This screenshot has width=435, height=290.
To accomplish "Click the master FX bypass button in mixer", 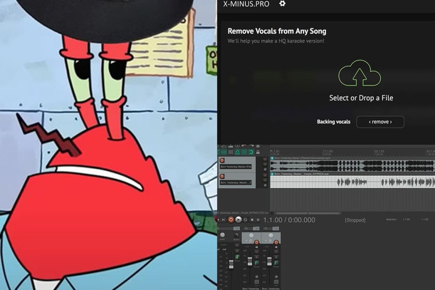I will pyautogui.click(x=236, y=228).
